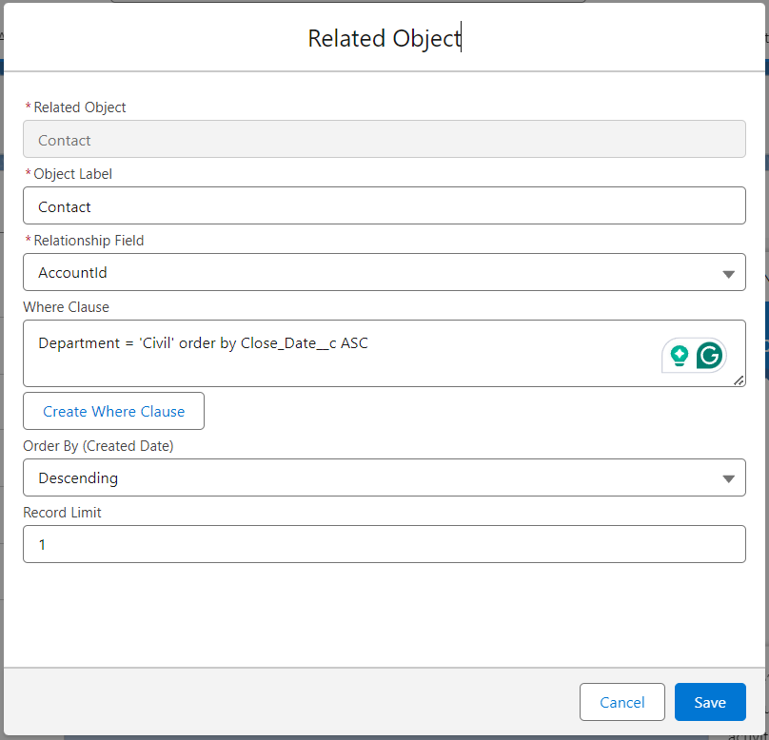Click the disabled Related Object field

coord(384,139)
